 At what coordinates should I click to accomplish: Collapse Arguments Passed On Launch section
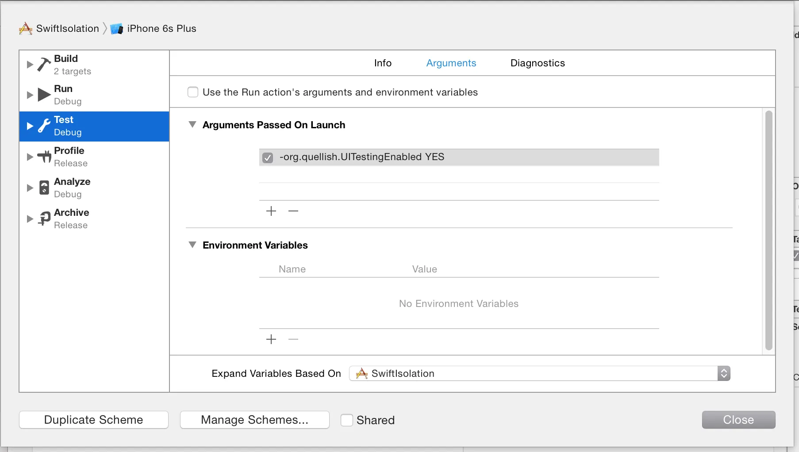[192, 125]
